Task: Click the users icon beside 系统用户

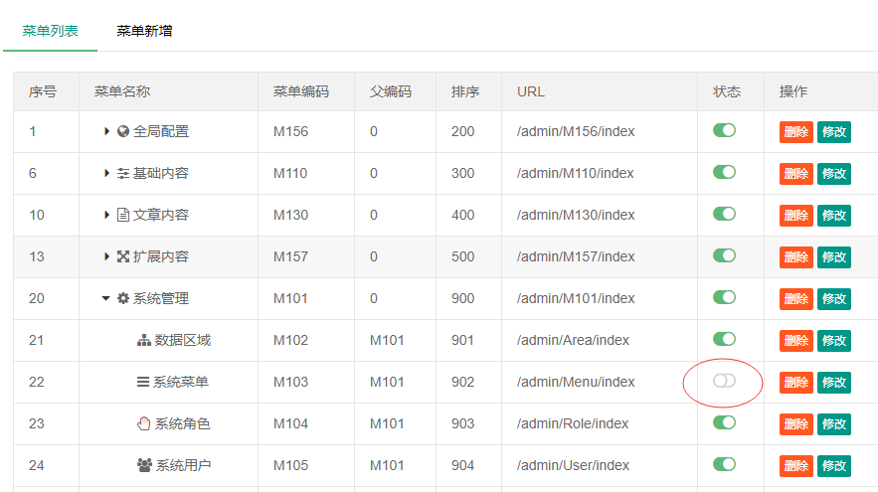Action: pos(143,465)
